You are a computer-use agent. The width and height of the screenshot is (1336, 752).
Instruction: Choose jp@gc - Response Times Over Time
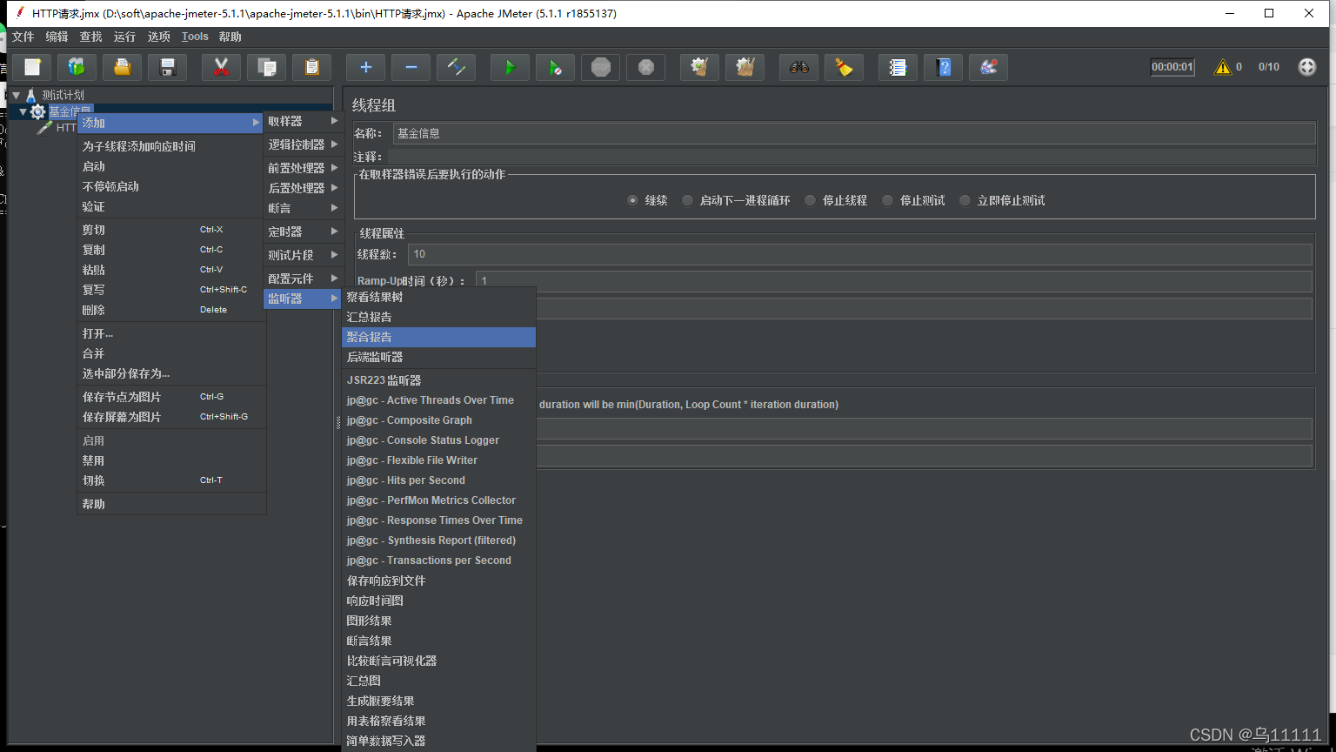[x=438, y=520]
